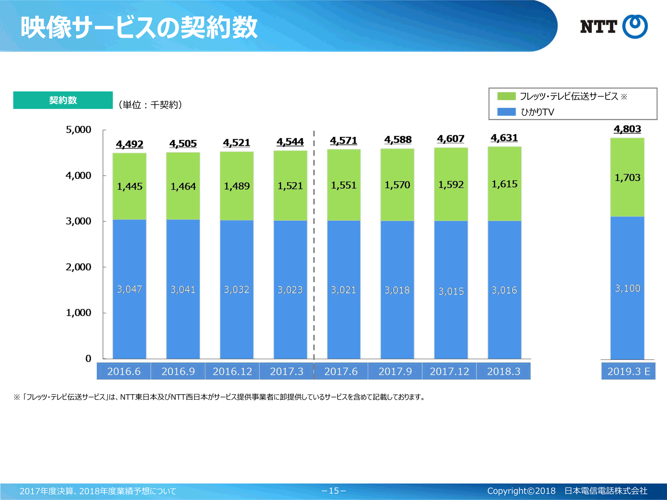Click the y-axis label 0
The width and height of the screenshot is (667, 500).
pos(88,358)
